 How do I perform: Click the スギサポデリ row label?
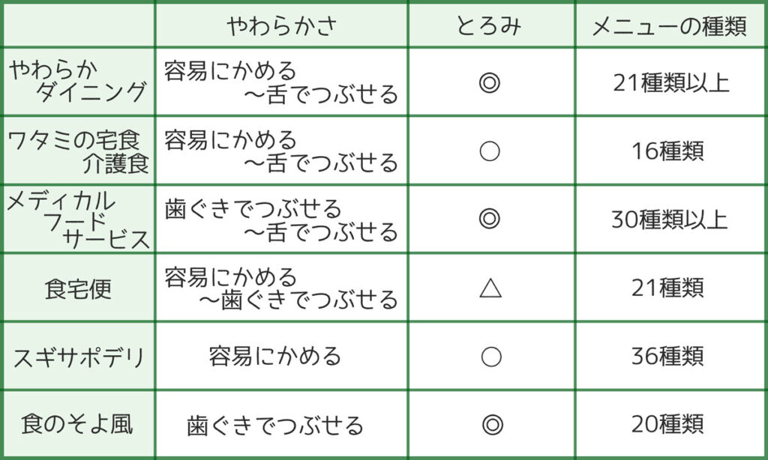point(78,357)
